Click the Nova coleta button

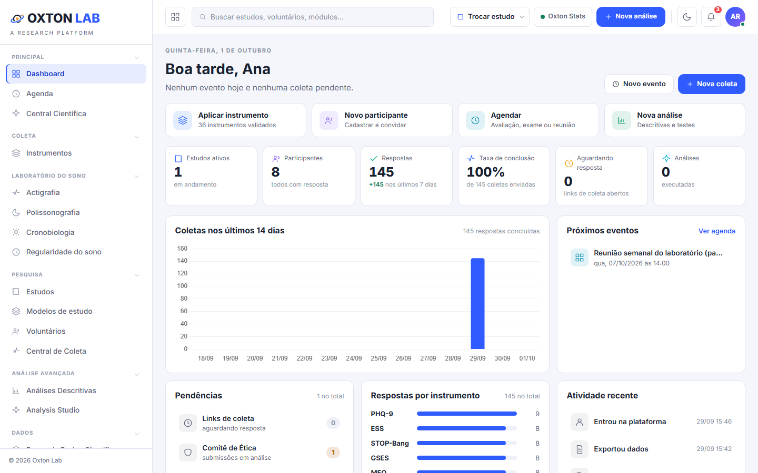click(x=711, y=84)
